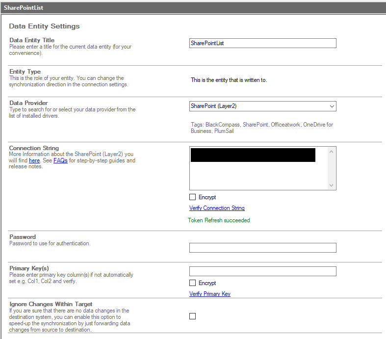Click the Data Provider section label
Image resolution: width=386 pixels, height=339 pixels.
pyautogui.click(x=28, y=103)
